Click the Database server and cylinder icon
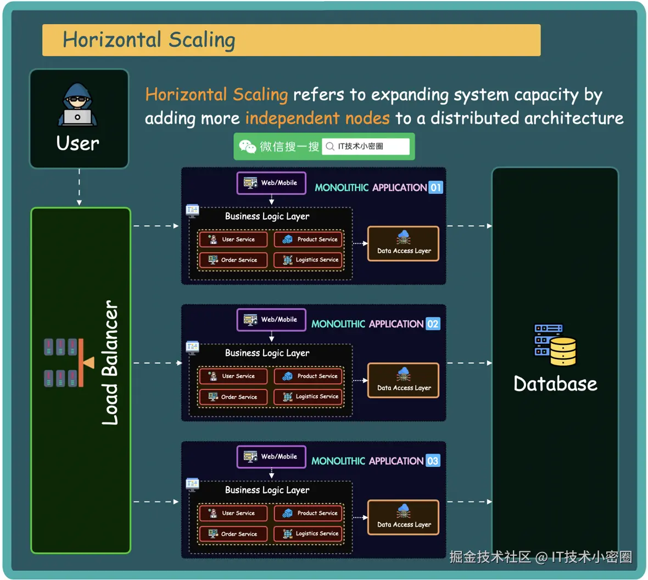Image resolution: width=648 pixels, height=580 pixels. coord(555,345)
